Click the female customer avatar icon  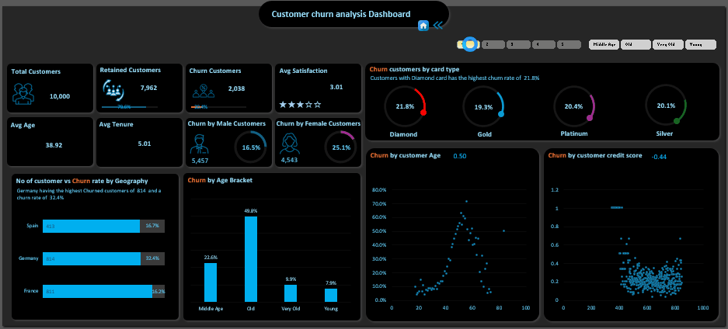291,144
